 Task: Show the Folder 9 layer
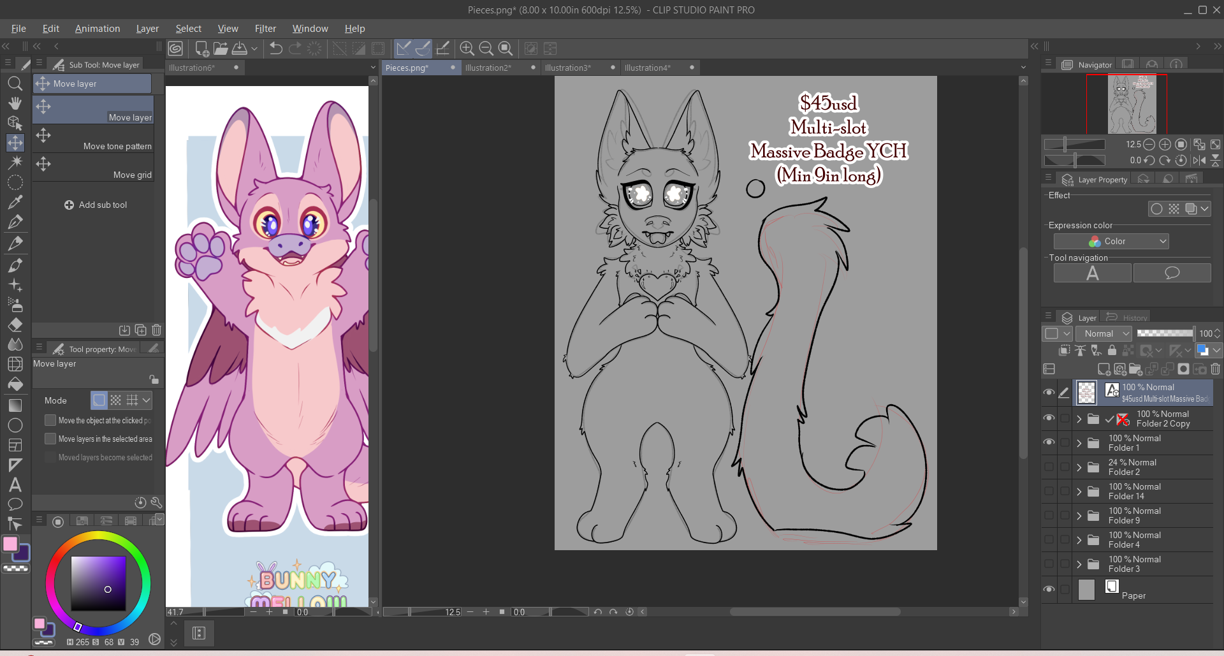click(x=1049, y=515)
